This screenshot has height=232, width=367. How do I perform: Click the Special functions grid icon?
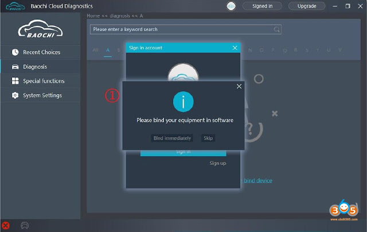(15, 81)
